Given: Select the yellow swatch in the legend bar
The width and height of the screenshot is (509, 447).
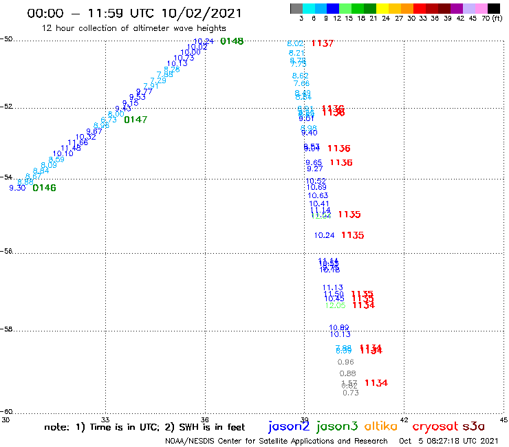Looking at the screenshot, I should (x=382, y=8).
